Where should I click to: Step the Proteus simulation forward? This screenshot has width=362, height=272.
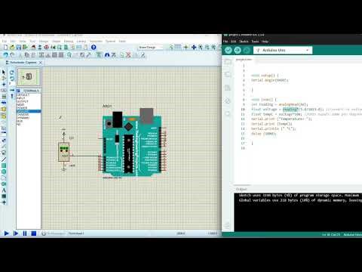16,233
